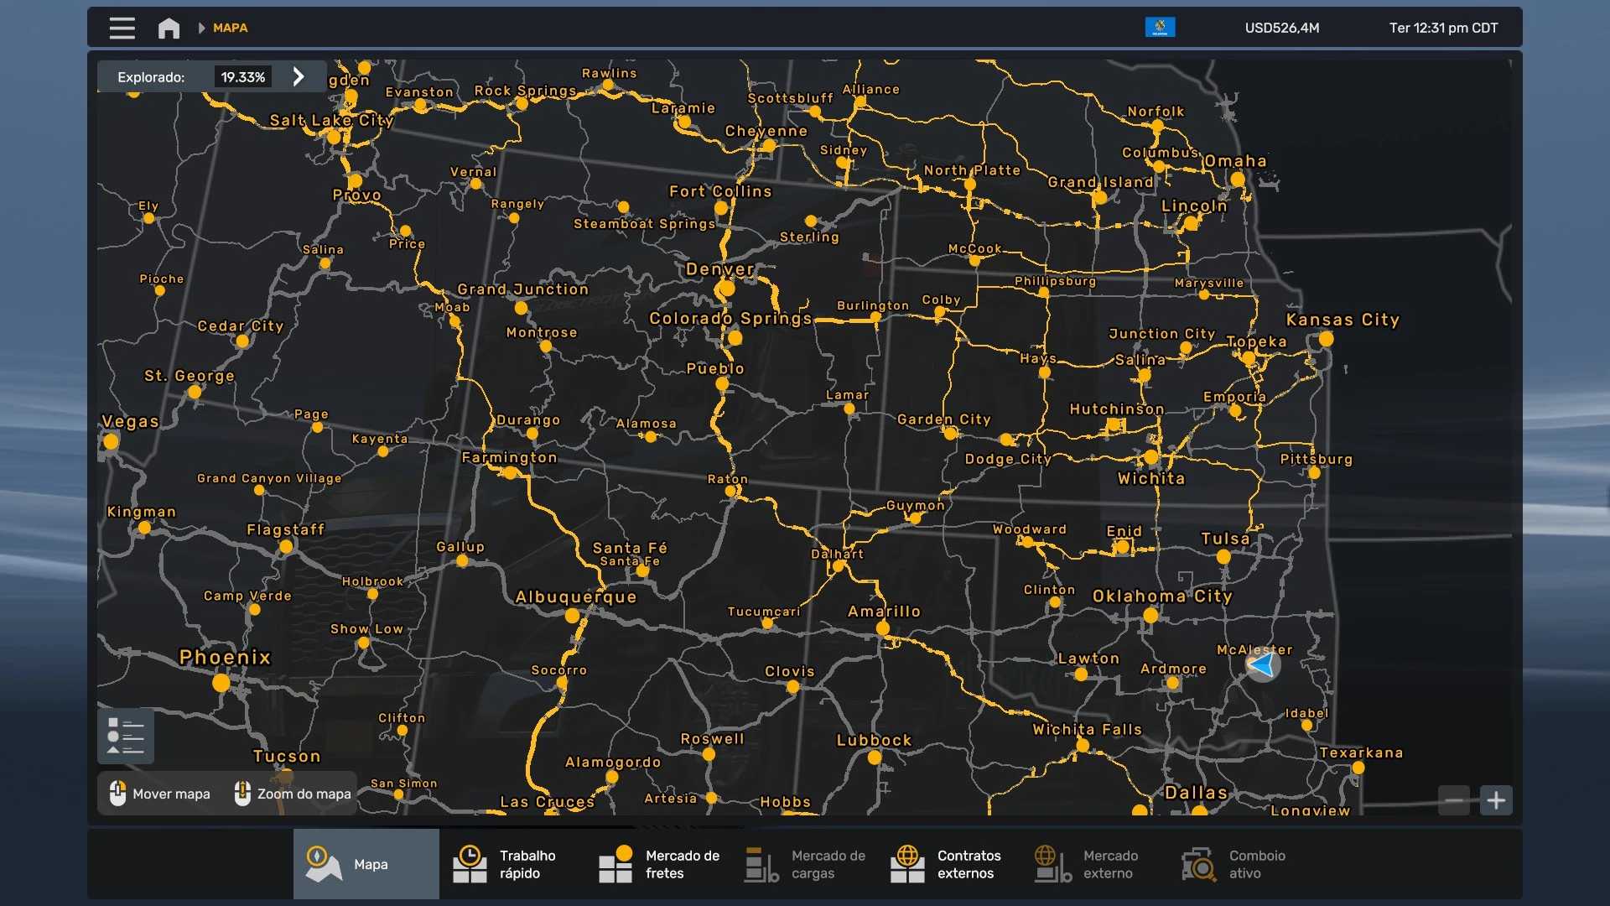Click the MAPA breadcrumb label
Image resolution: width=1610 pixels, height=906 pixels.
point(230,29)
